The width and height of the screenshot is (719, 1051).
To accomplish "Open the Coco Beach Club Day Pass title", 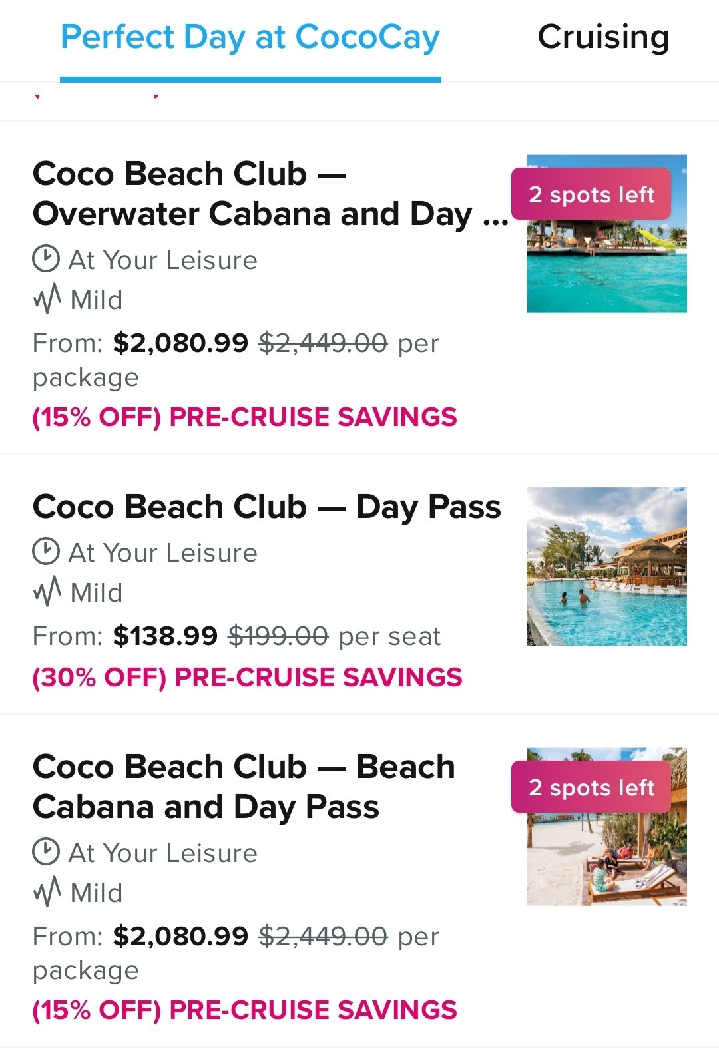I will point(266,507).
